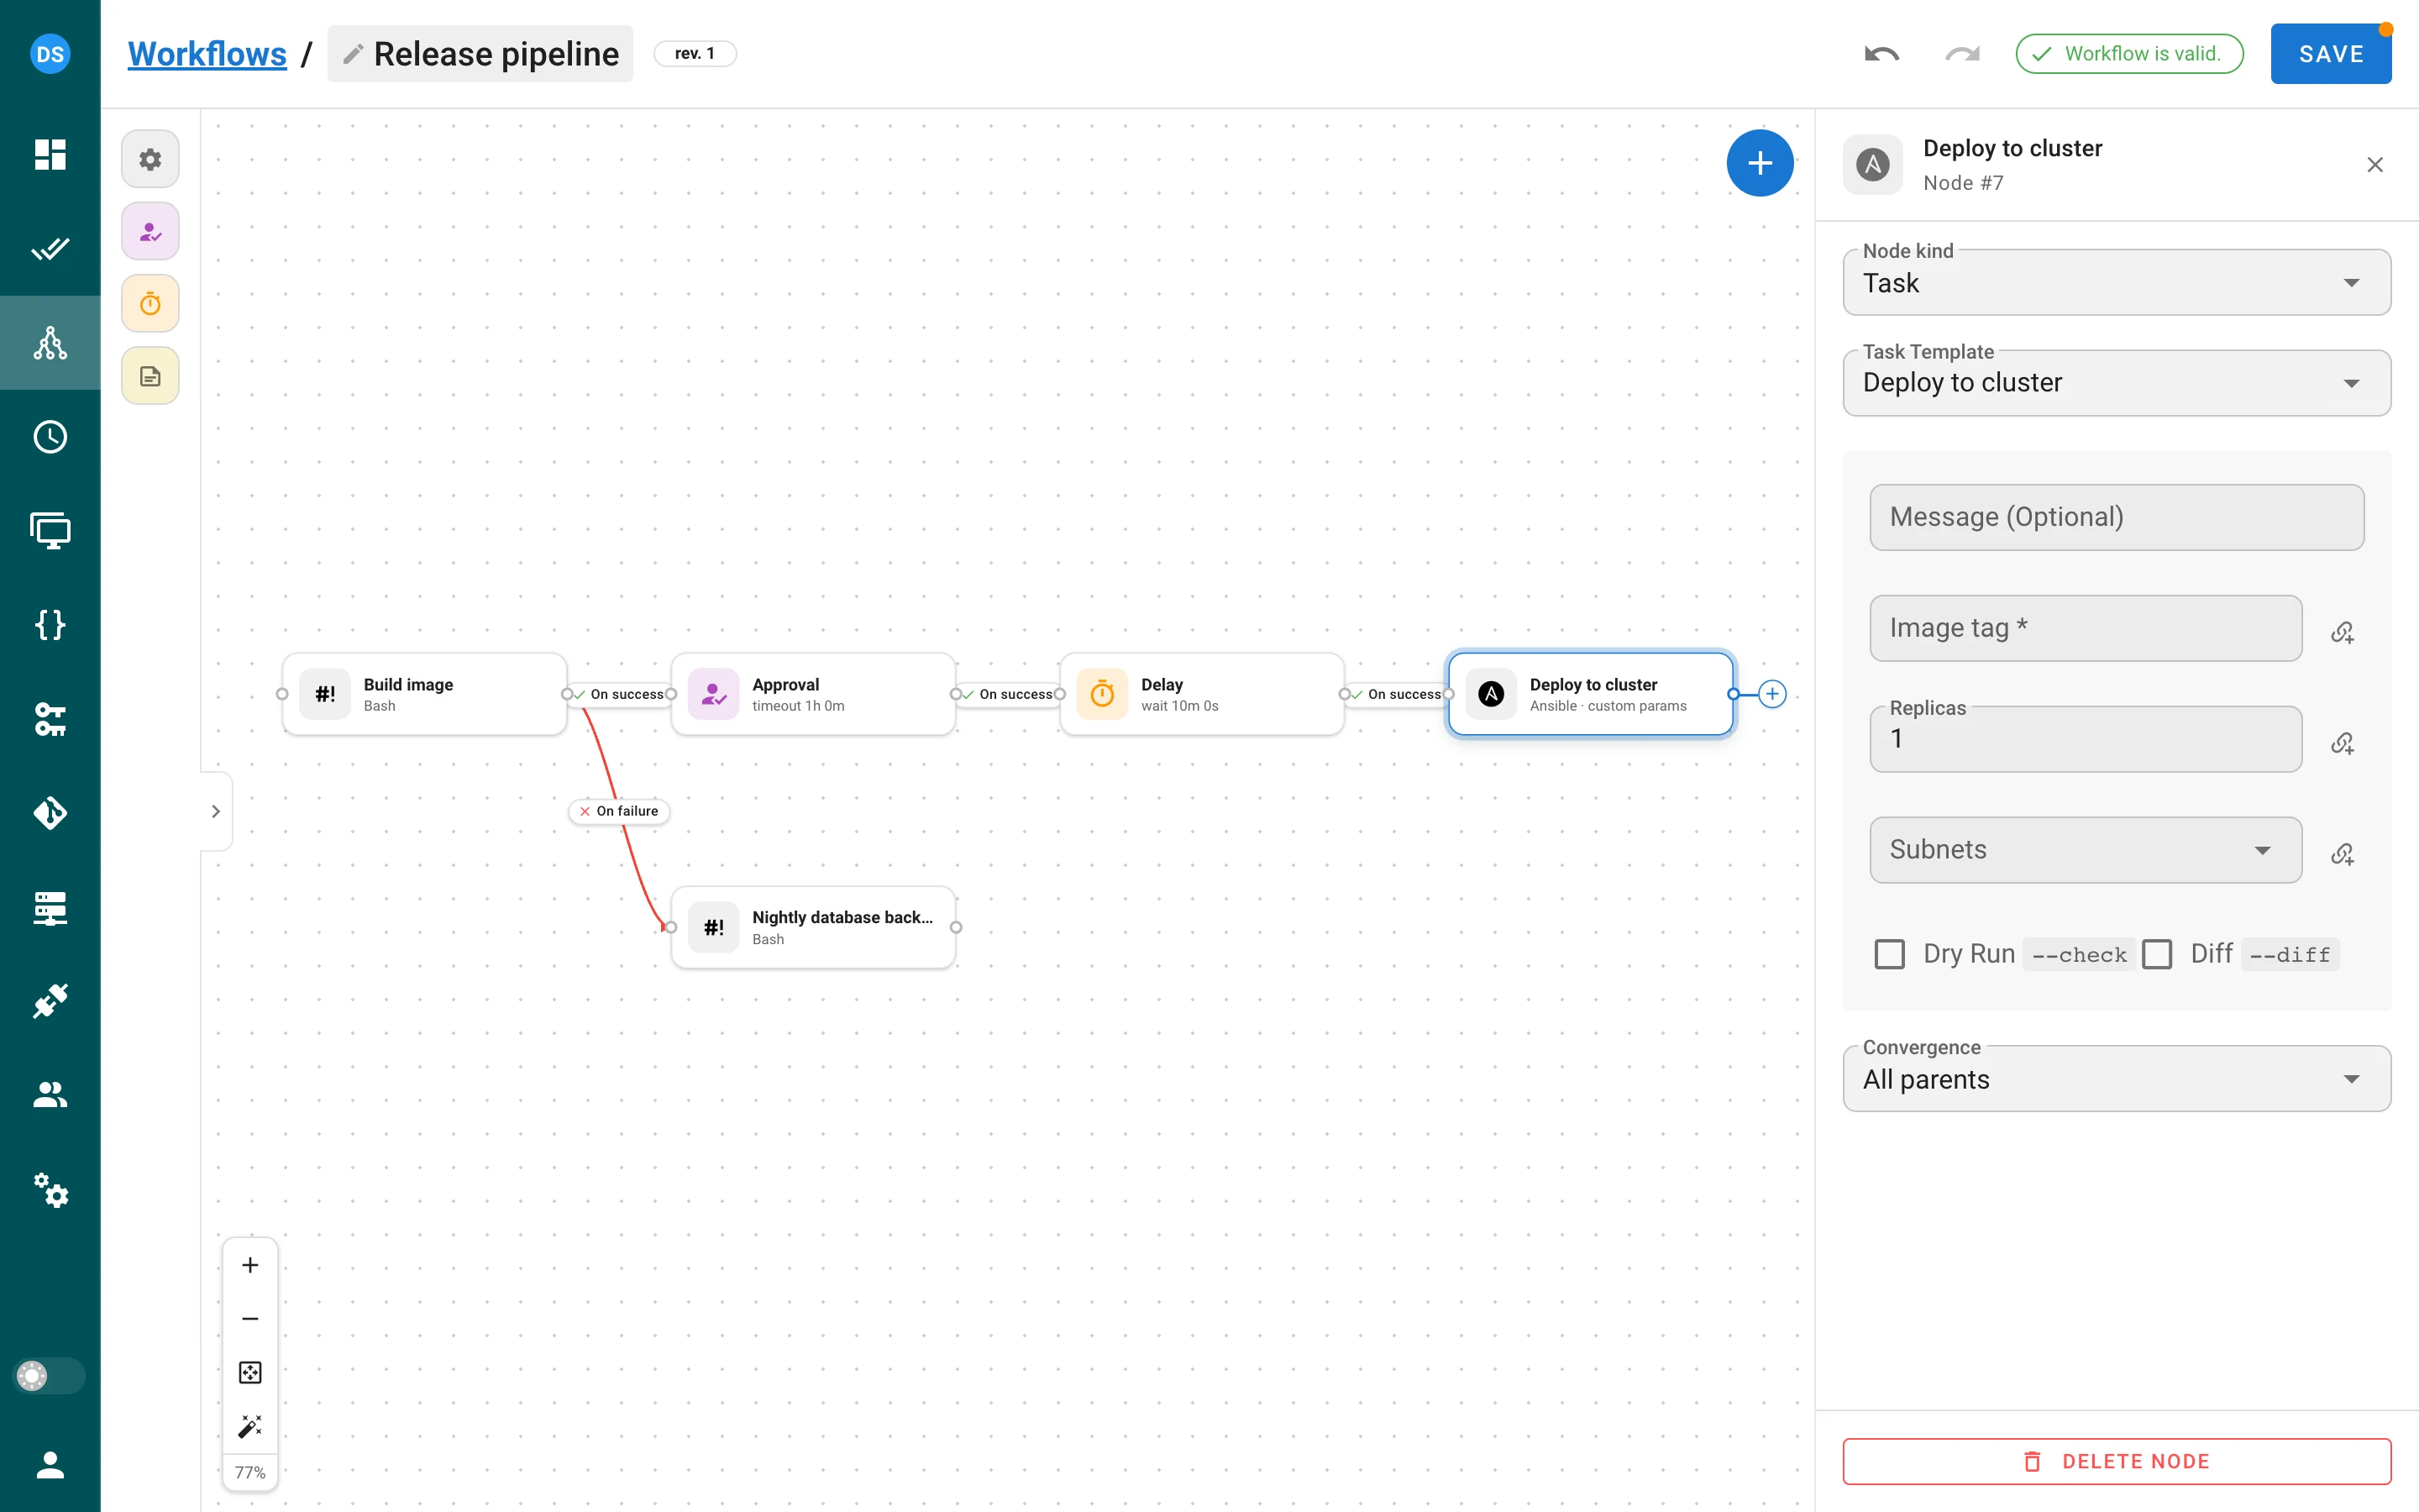Open workflow settings gear in the palette

150,159
